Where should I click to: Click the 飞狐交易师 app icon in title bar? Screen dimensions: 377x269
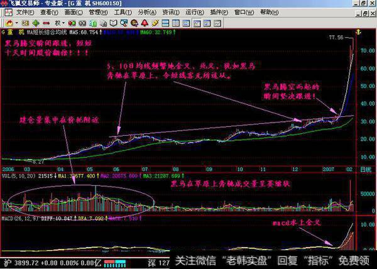[6, 3]
